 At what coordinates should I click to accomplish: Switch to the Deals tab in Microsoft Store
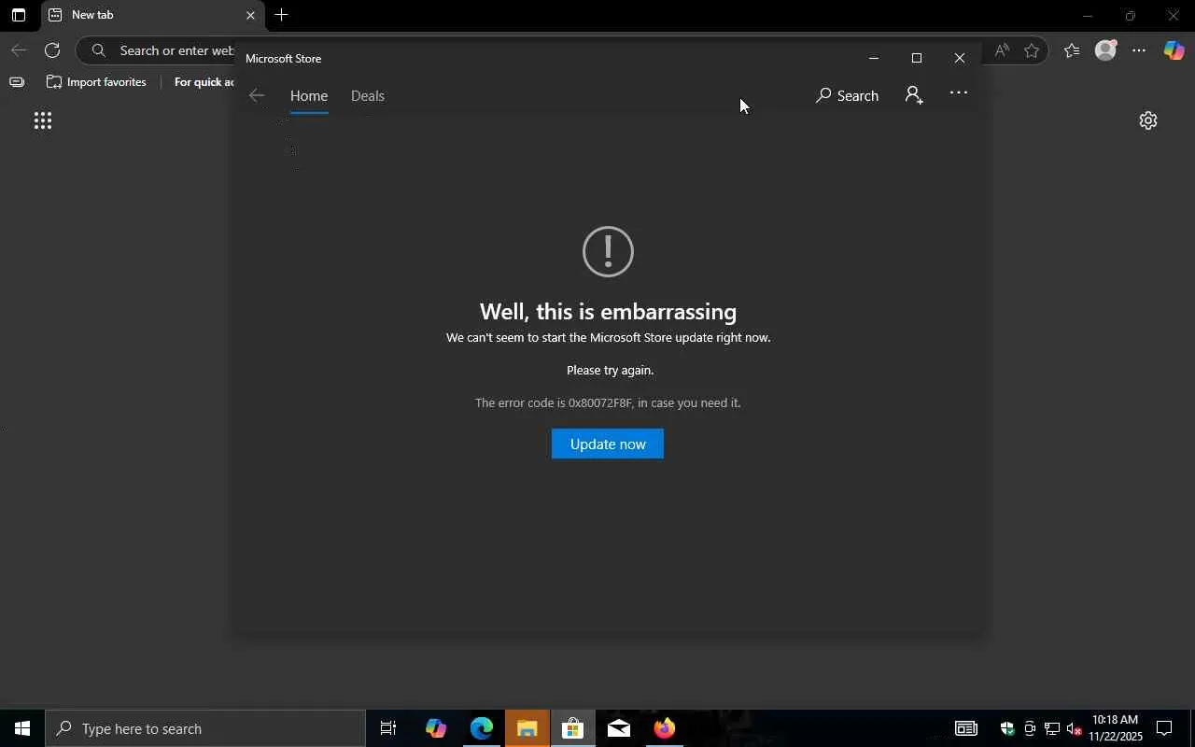pos(368,95)
